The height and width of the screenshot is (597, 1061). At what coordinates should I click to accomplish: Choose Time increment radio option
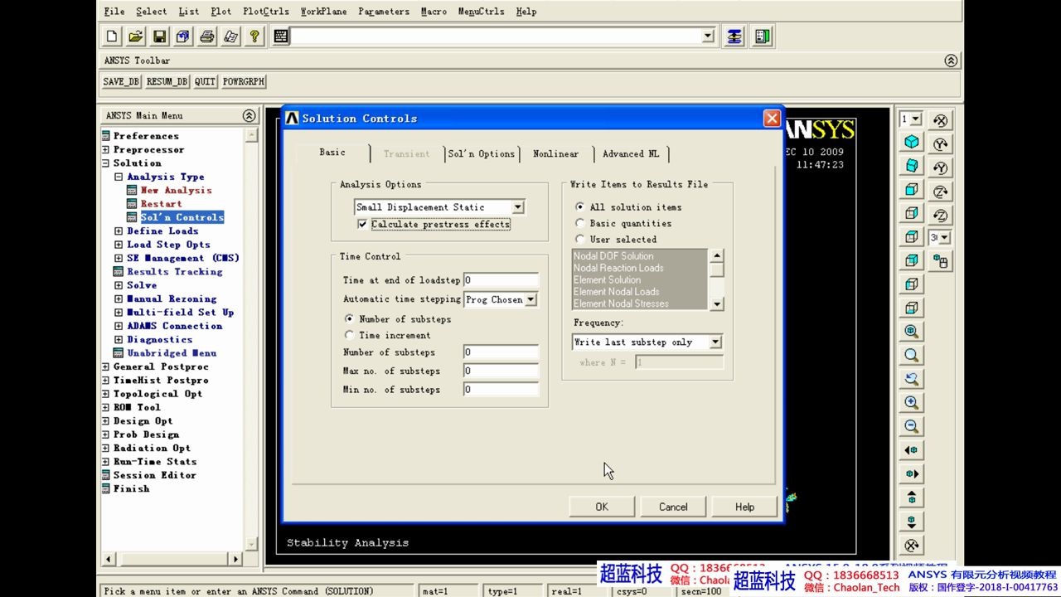tap(349, 335)
